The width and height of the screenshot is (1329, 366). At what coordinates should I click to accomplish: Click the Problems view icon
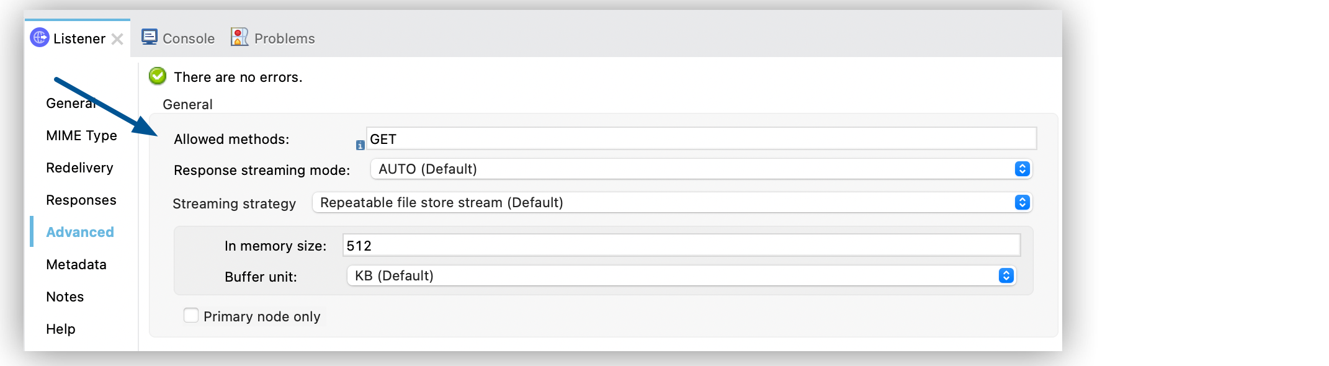(239, 36)
